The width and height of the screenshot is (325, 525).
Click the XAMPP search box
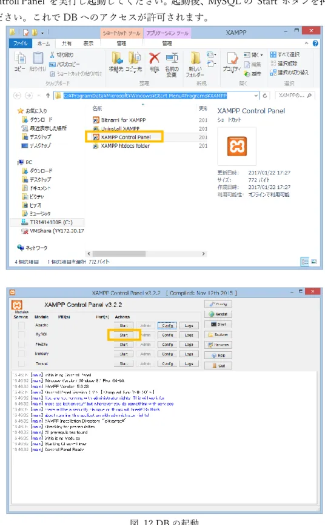coord(295,96)
